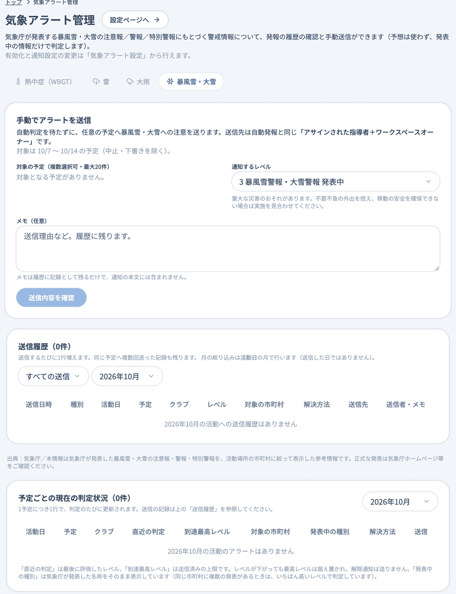Click the 解決方法 header in 送信履歴

316,404
